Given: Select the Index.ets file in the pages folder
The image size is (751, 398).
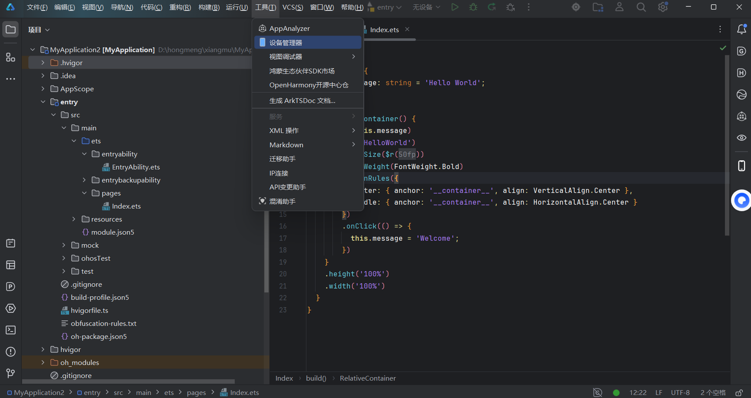Looking at the screenshot, I should 126,206.
